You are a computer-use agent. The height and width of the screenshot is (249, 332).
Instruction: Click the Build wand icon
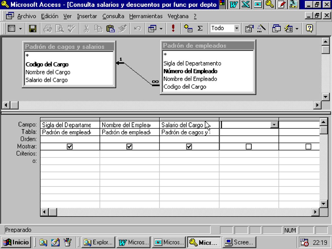261,29
